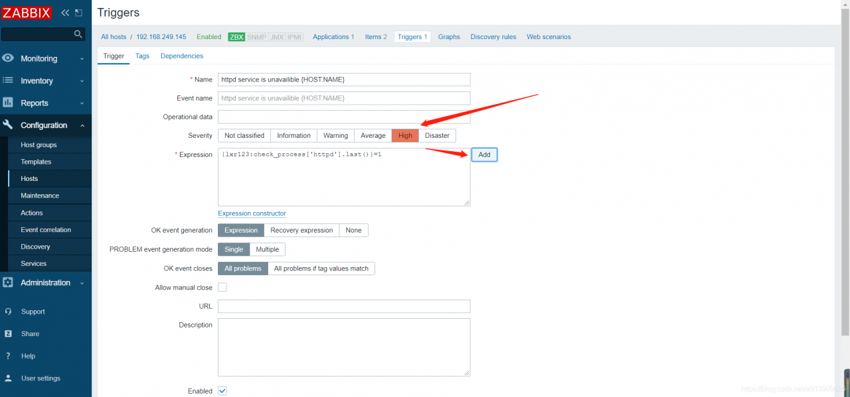Open Web scenarios link

[x=549, y=37]
